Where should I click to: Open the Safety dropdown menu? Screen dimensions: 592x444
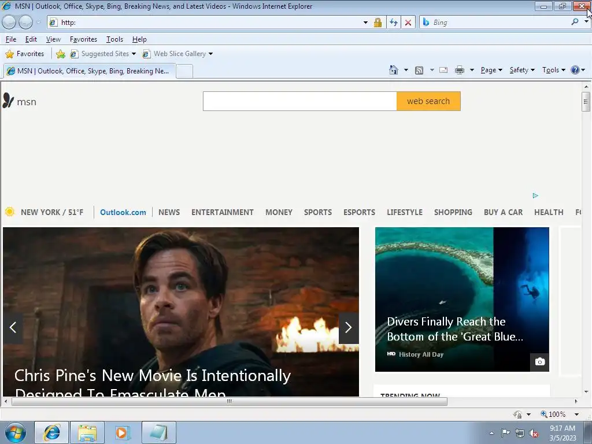point(522,70)
